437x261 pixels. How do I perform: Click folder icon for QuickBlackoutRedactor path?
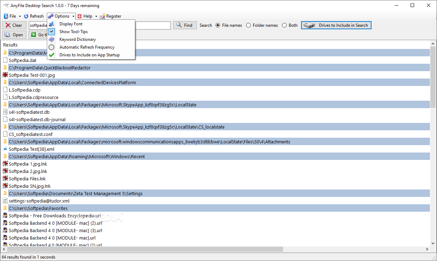(5, 68)
